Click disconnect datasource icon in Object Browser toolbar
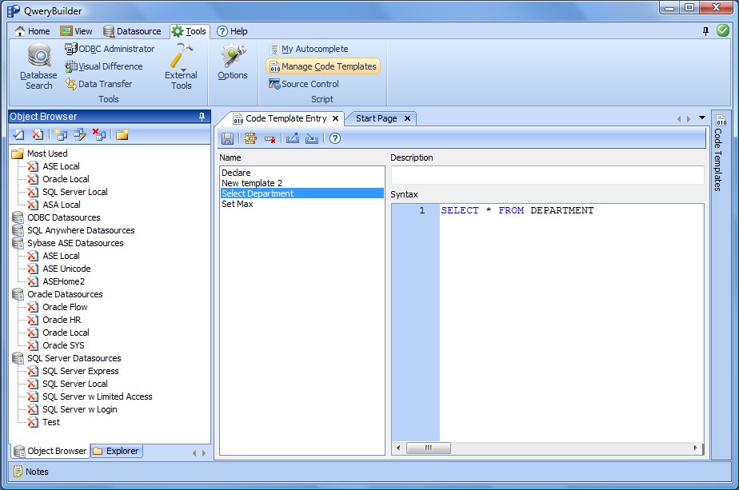This screenshot has height=490, width=739. (x=38, y=135)
